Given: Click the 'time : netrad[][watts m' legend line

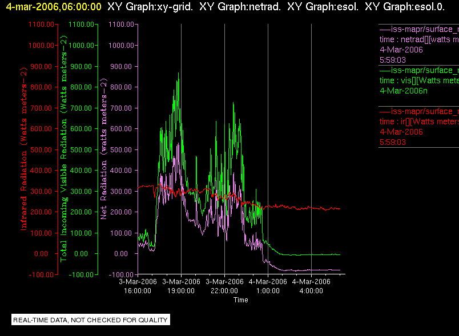Looking at the screenshot, I should click(419, 39).
